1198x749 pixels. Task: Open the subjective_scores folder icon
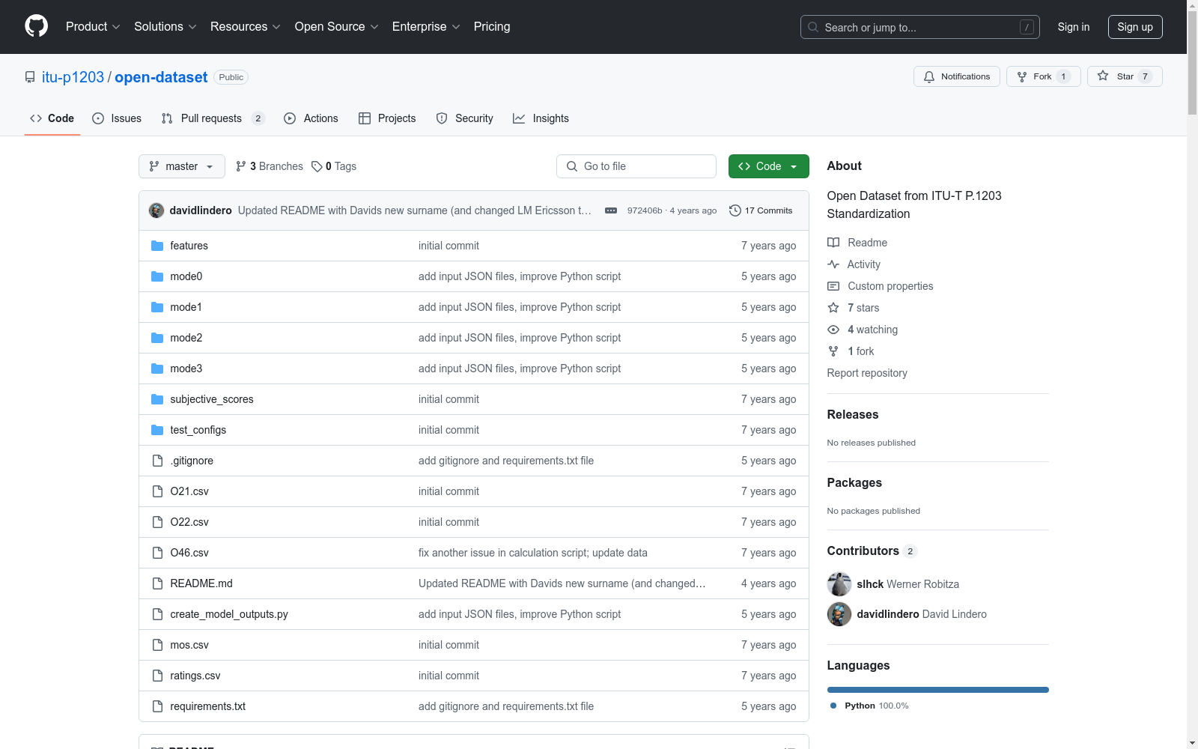(x=157, y=399)
